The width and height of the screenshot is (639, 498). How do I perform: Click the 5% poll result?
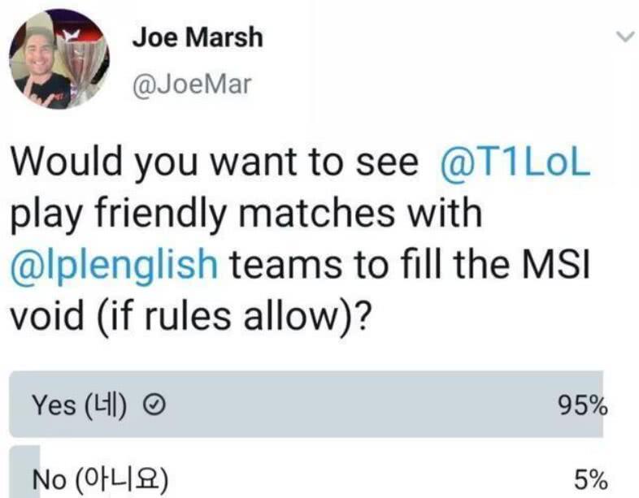point(590,479)
